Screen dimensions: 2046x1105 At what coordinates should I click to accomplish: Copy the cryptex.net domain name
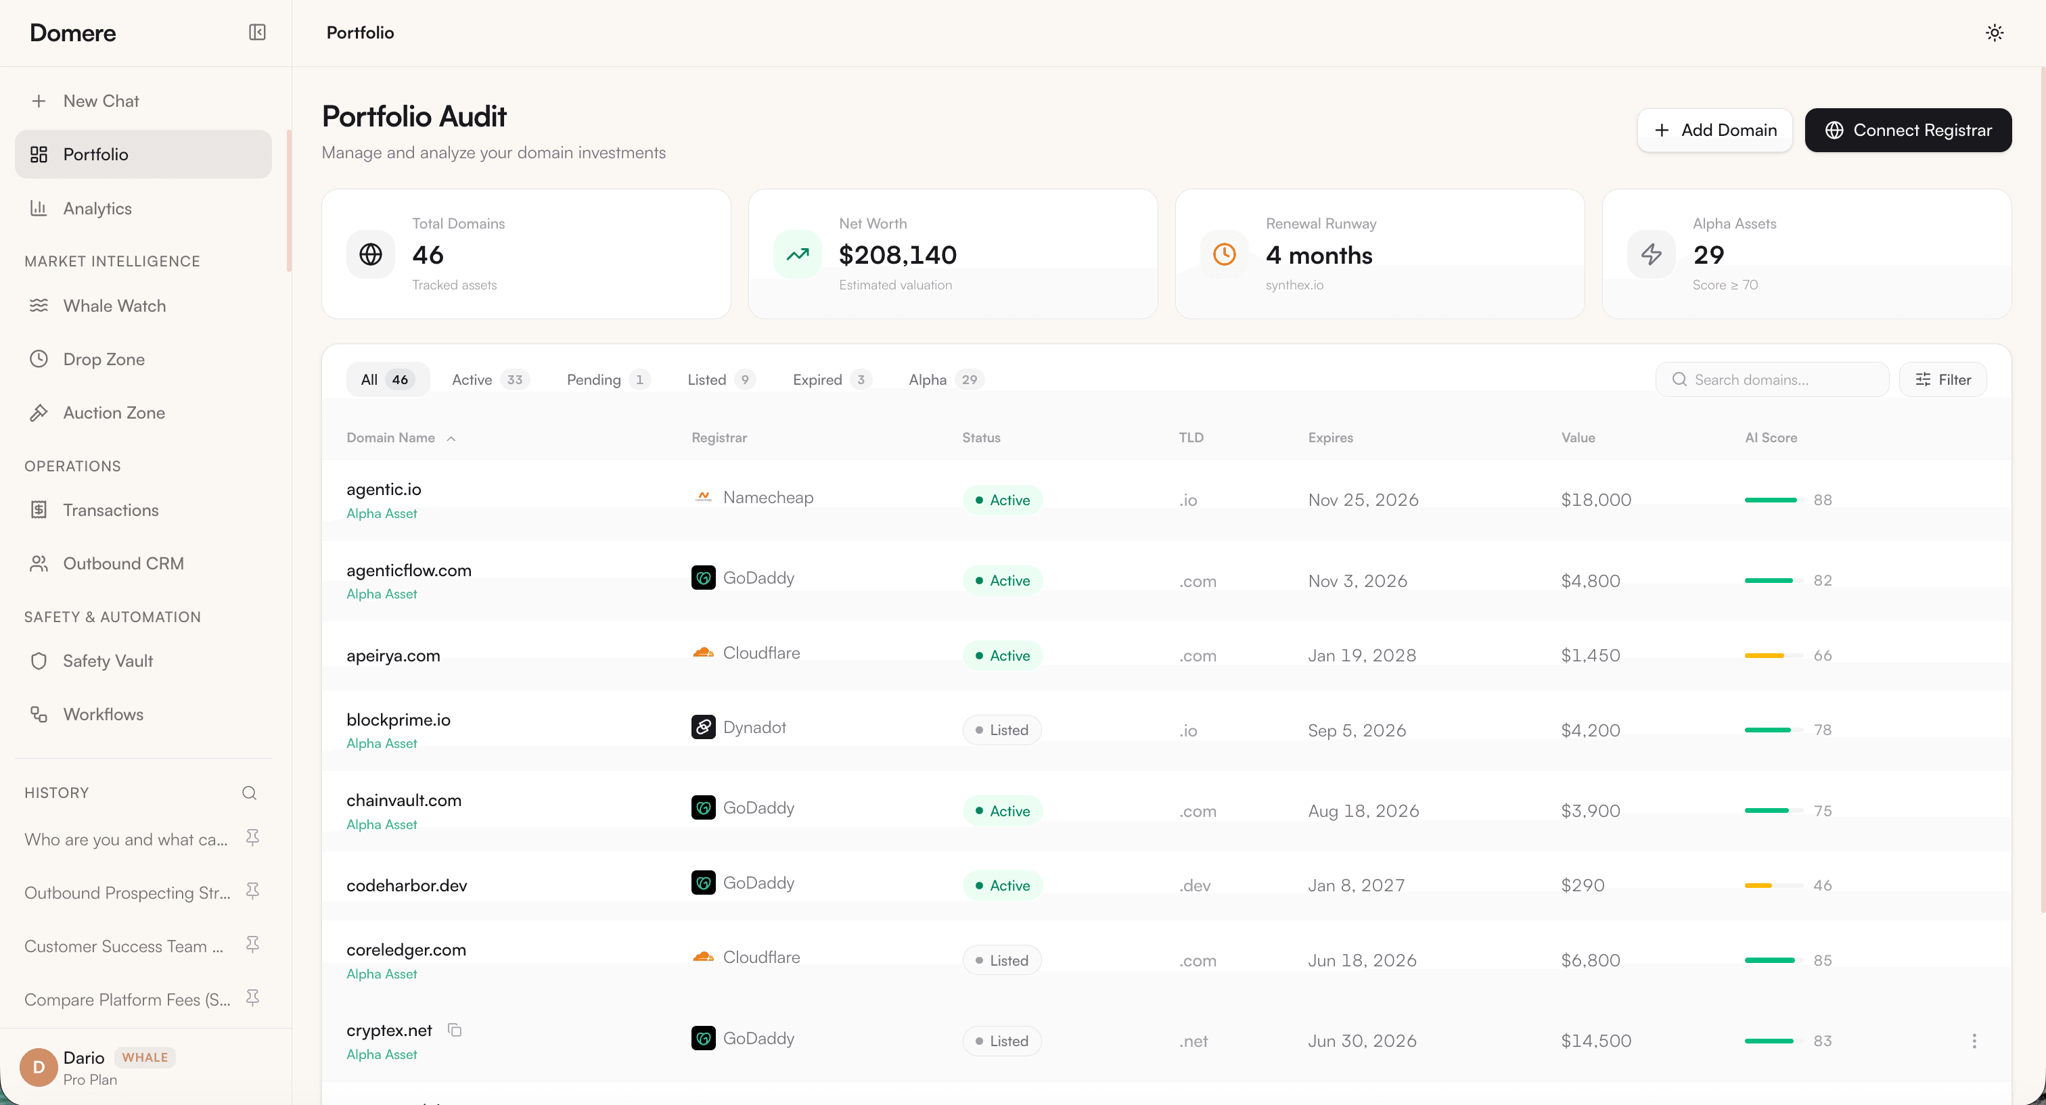click(x=454, y=1029)
